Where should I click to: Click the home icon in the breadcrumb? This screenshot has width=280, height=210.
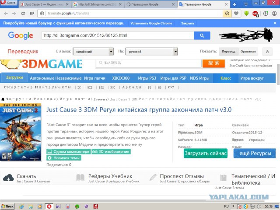click(3, 99)
